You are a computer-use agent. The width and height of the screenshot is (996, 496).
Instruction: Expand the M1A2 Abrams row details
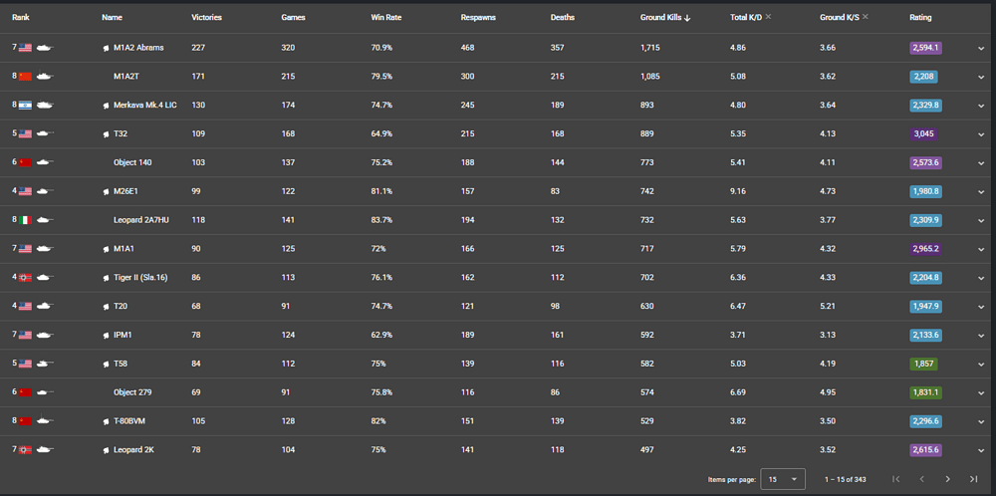[981, 48]
